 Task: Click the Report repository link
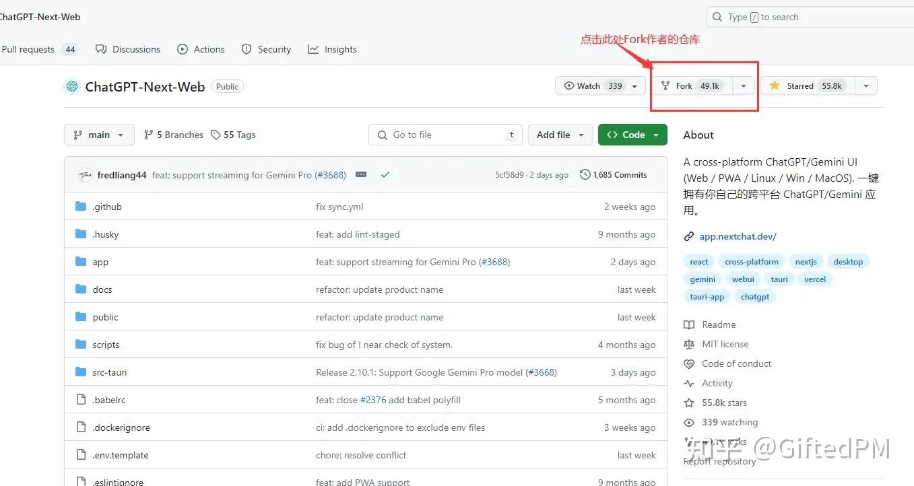click(x=719, y=461)
